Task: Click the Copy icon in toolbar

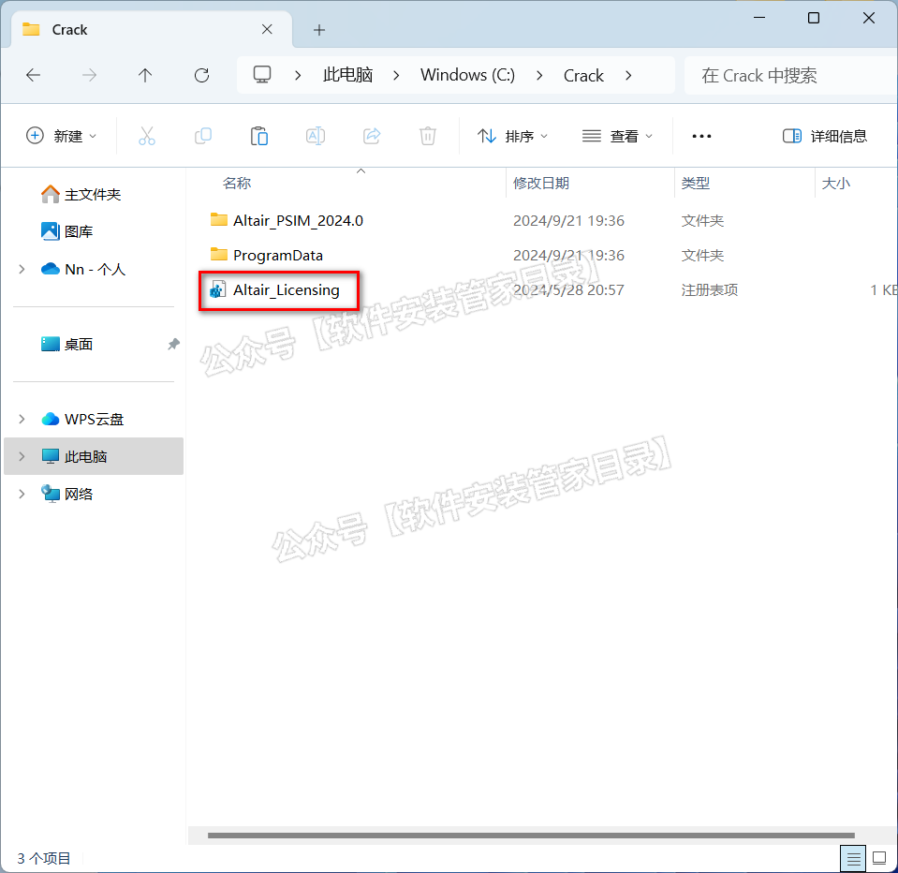Action: click(x=203, y=137)
